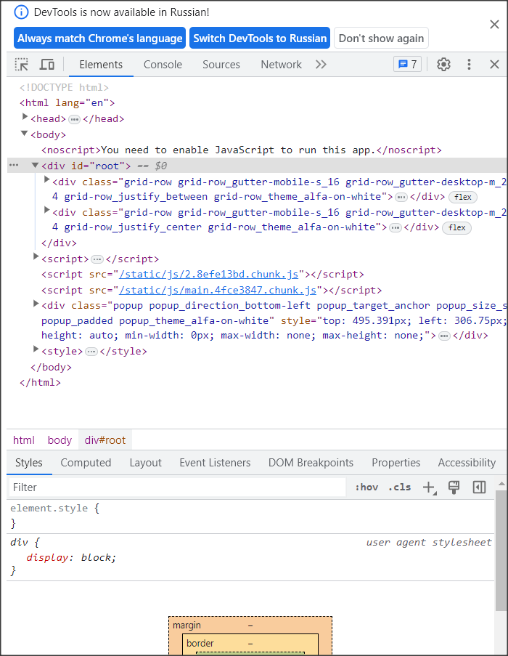Click the element.style rule selector
508x656 pixels.
tap(49, 509)
